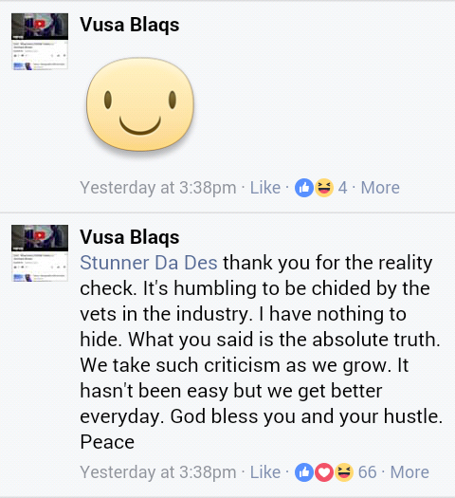The height and width of the screenshot is (498, 455).
Task: Click the thumbs-up reaction icon on the long comment
Action: click(x=304, y=472)
